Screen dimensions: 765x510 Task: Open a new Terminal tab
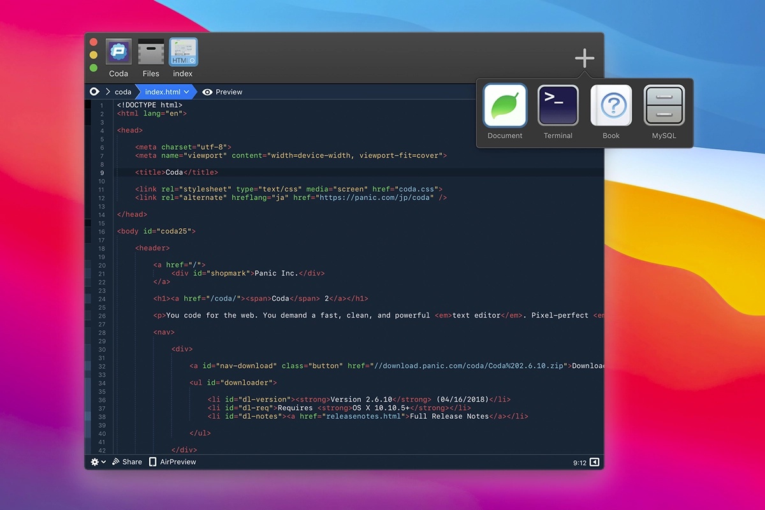click(x=558, y=106)
